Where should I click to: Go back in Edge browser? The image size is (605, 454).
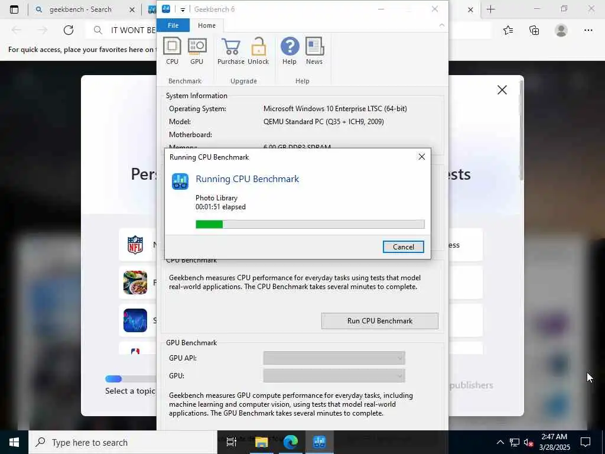tap(16, 30)
